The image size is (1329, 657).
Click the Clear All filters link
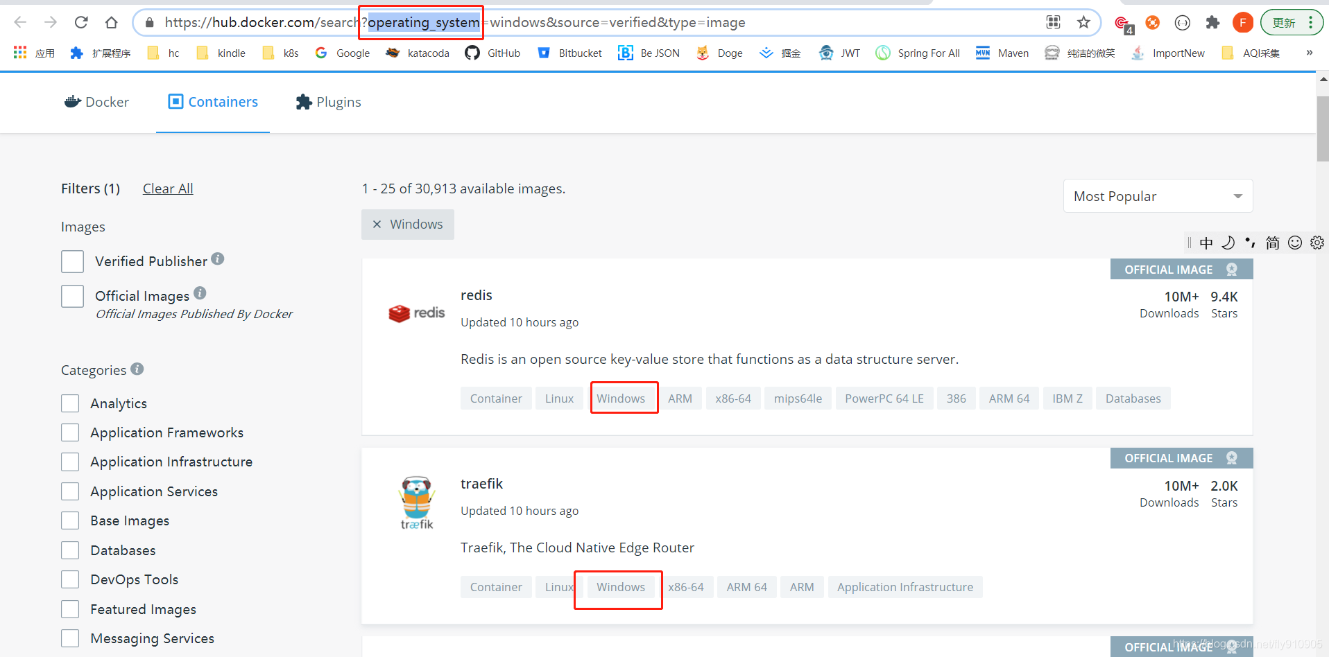[168, 189]
